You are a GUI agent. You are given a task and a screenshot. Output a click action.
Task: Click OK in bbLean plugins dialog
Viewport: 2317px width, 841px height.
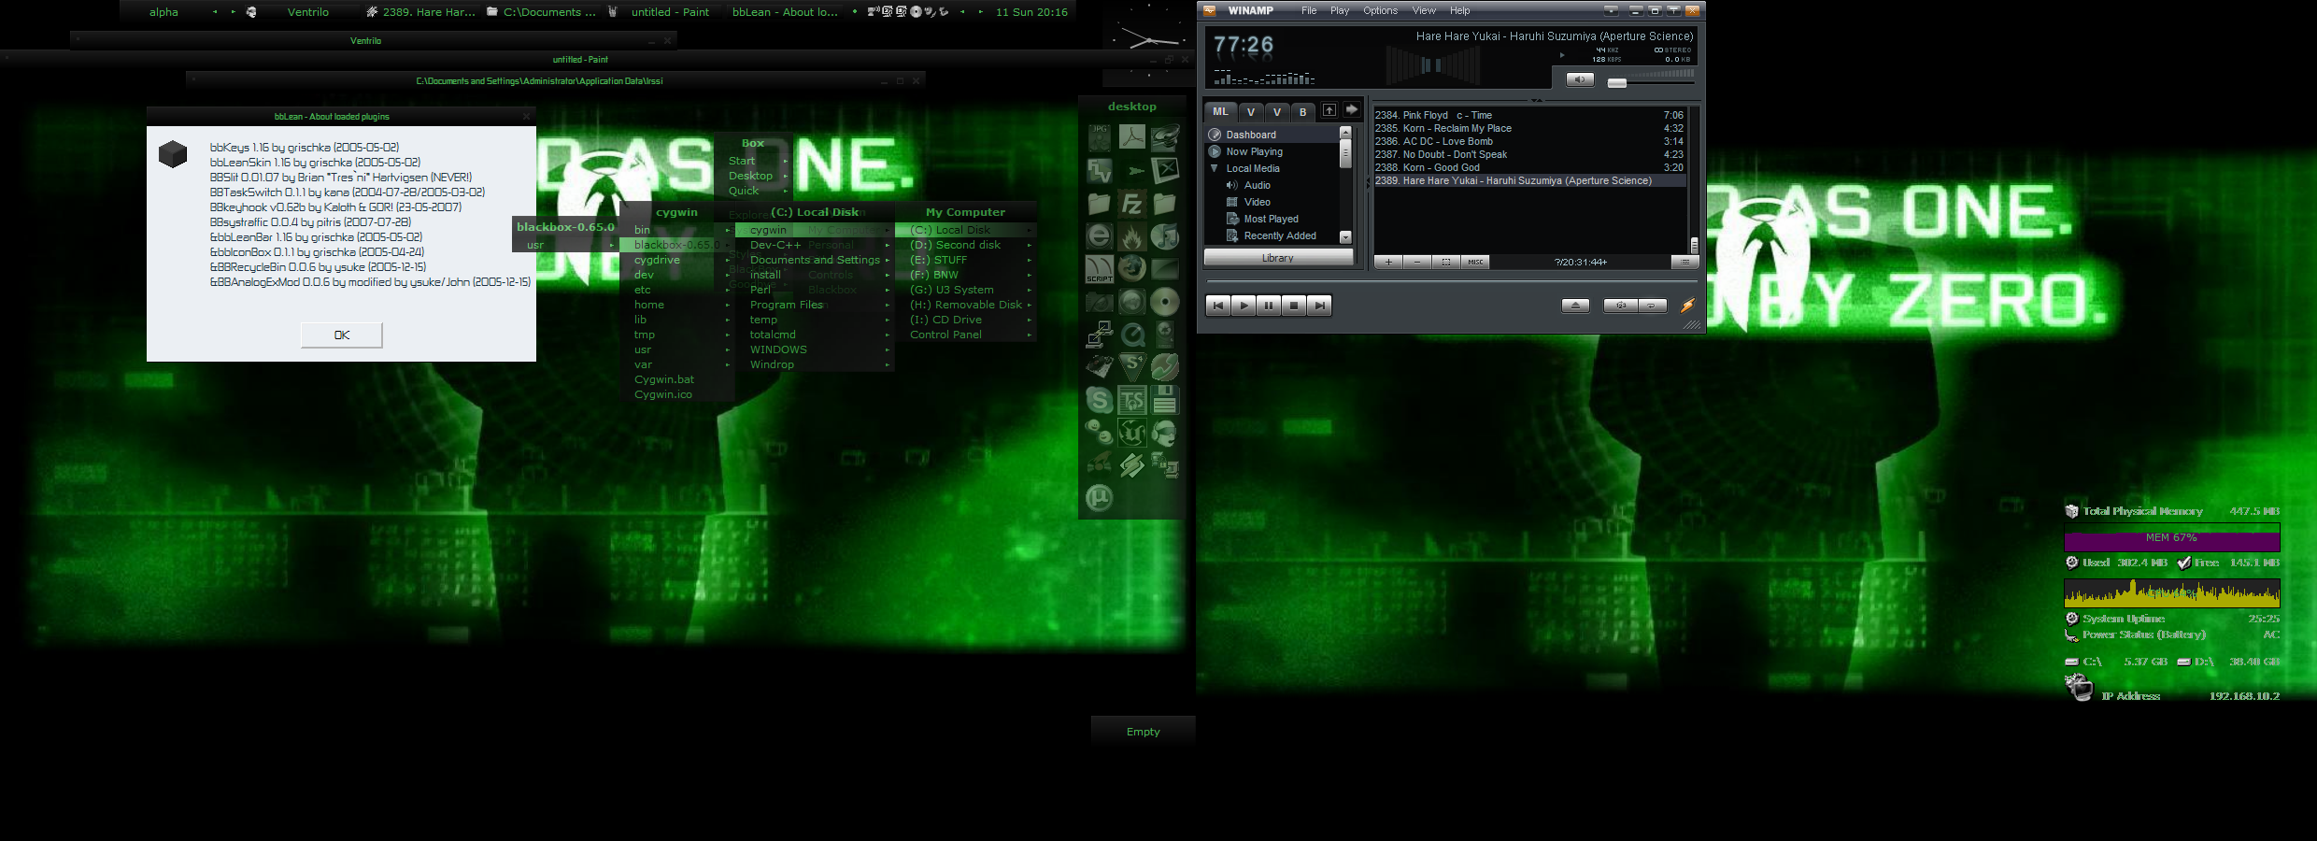[x=342, y=335]
